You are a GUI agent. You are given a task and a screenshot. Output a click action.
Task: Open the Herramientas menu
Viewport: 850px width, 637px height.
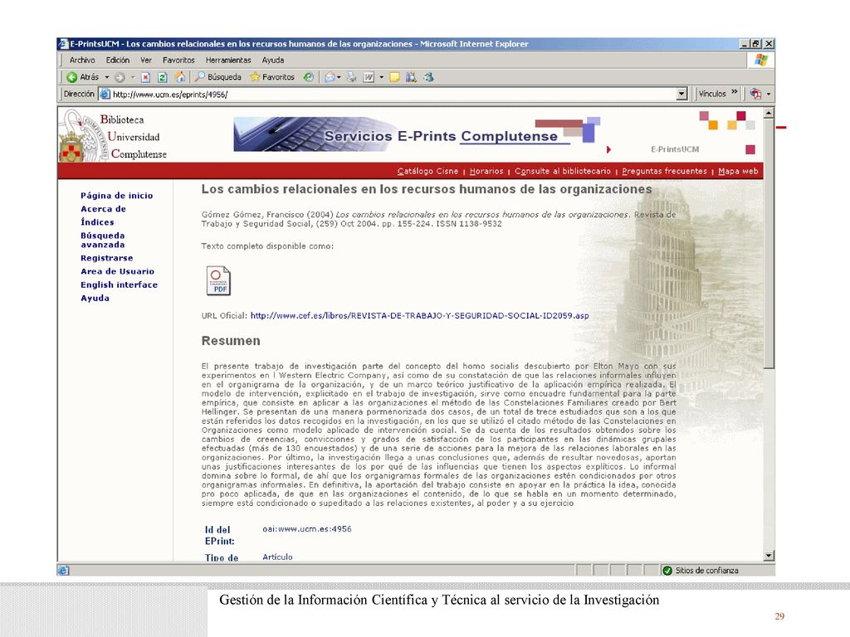coord(228,60)
